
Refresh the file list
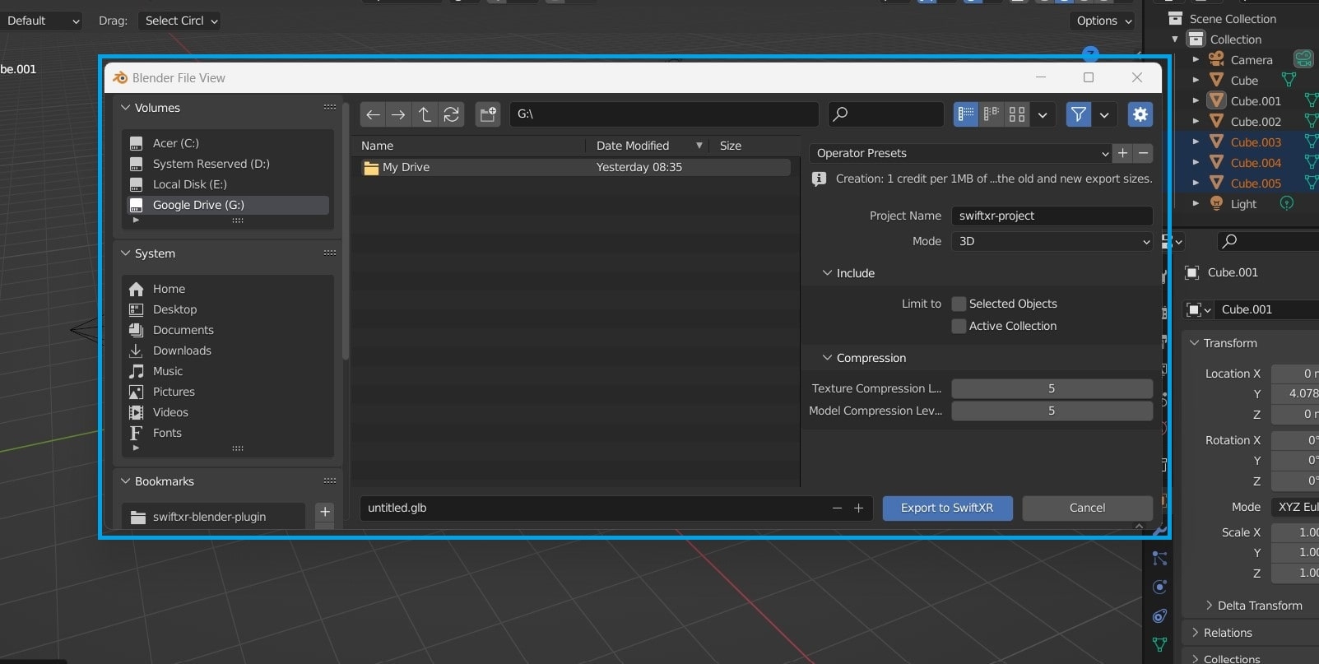coord(451,114)
